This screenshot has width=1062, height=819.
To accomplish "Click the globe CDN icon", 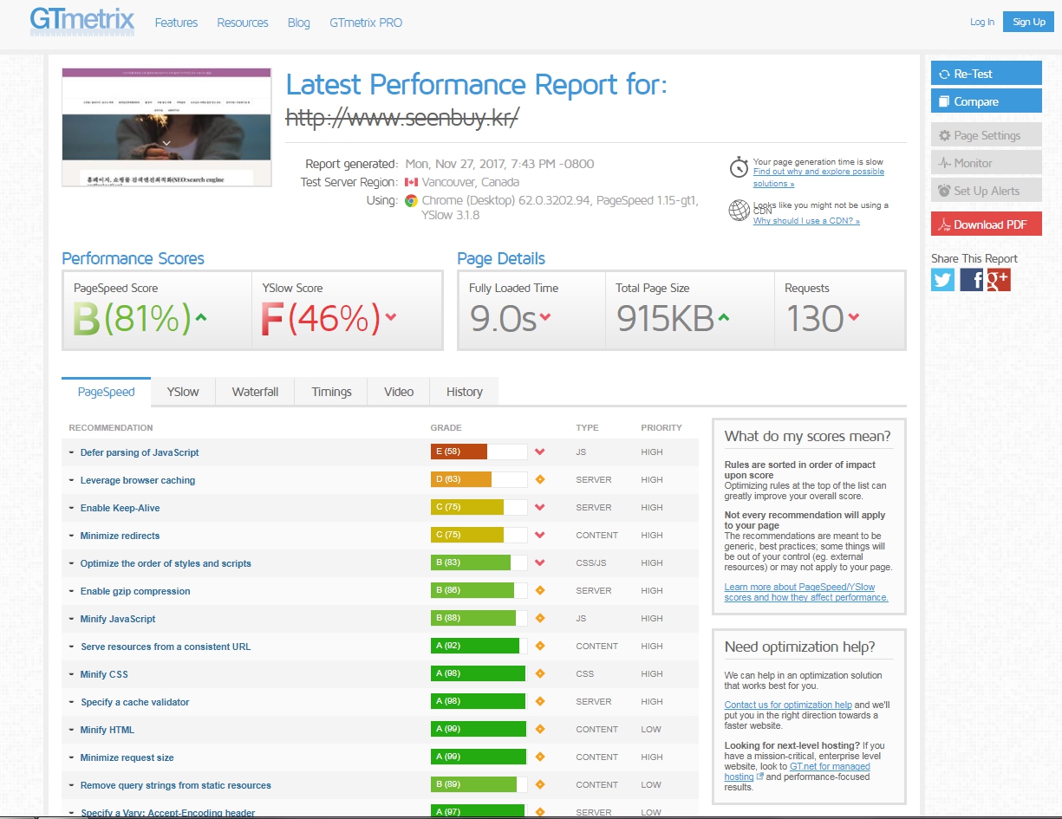I will coord(739,211).
